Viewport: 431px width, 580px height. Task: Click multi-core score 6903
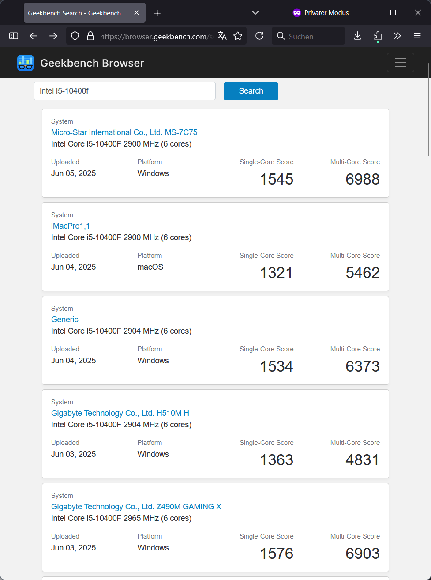pyautogui.click(x=363, y=554)
